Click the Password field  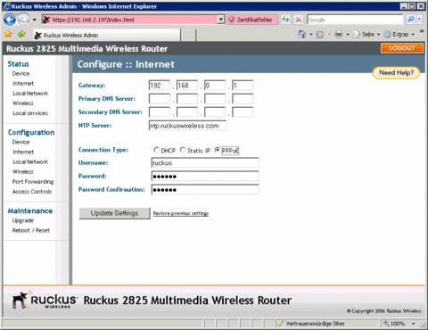205,177
